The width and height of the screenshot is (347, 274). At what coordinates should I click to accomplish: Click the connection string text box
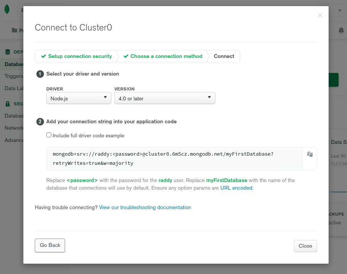point(174,159)
